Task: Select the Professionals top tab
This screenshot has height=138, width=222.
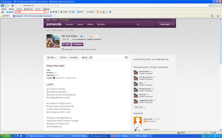Action: [x=64, y=20]
